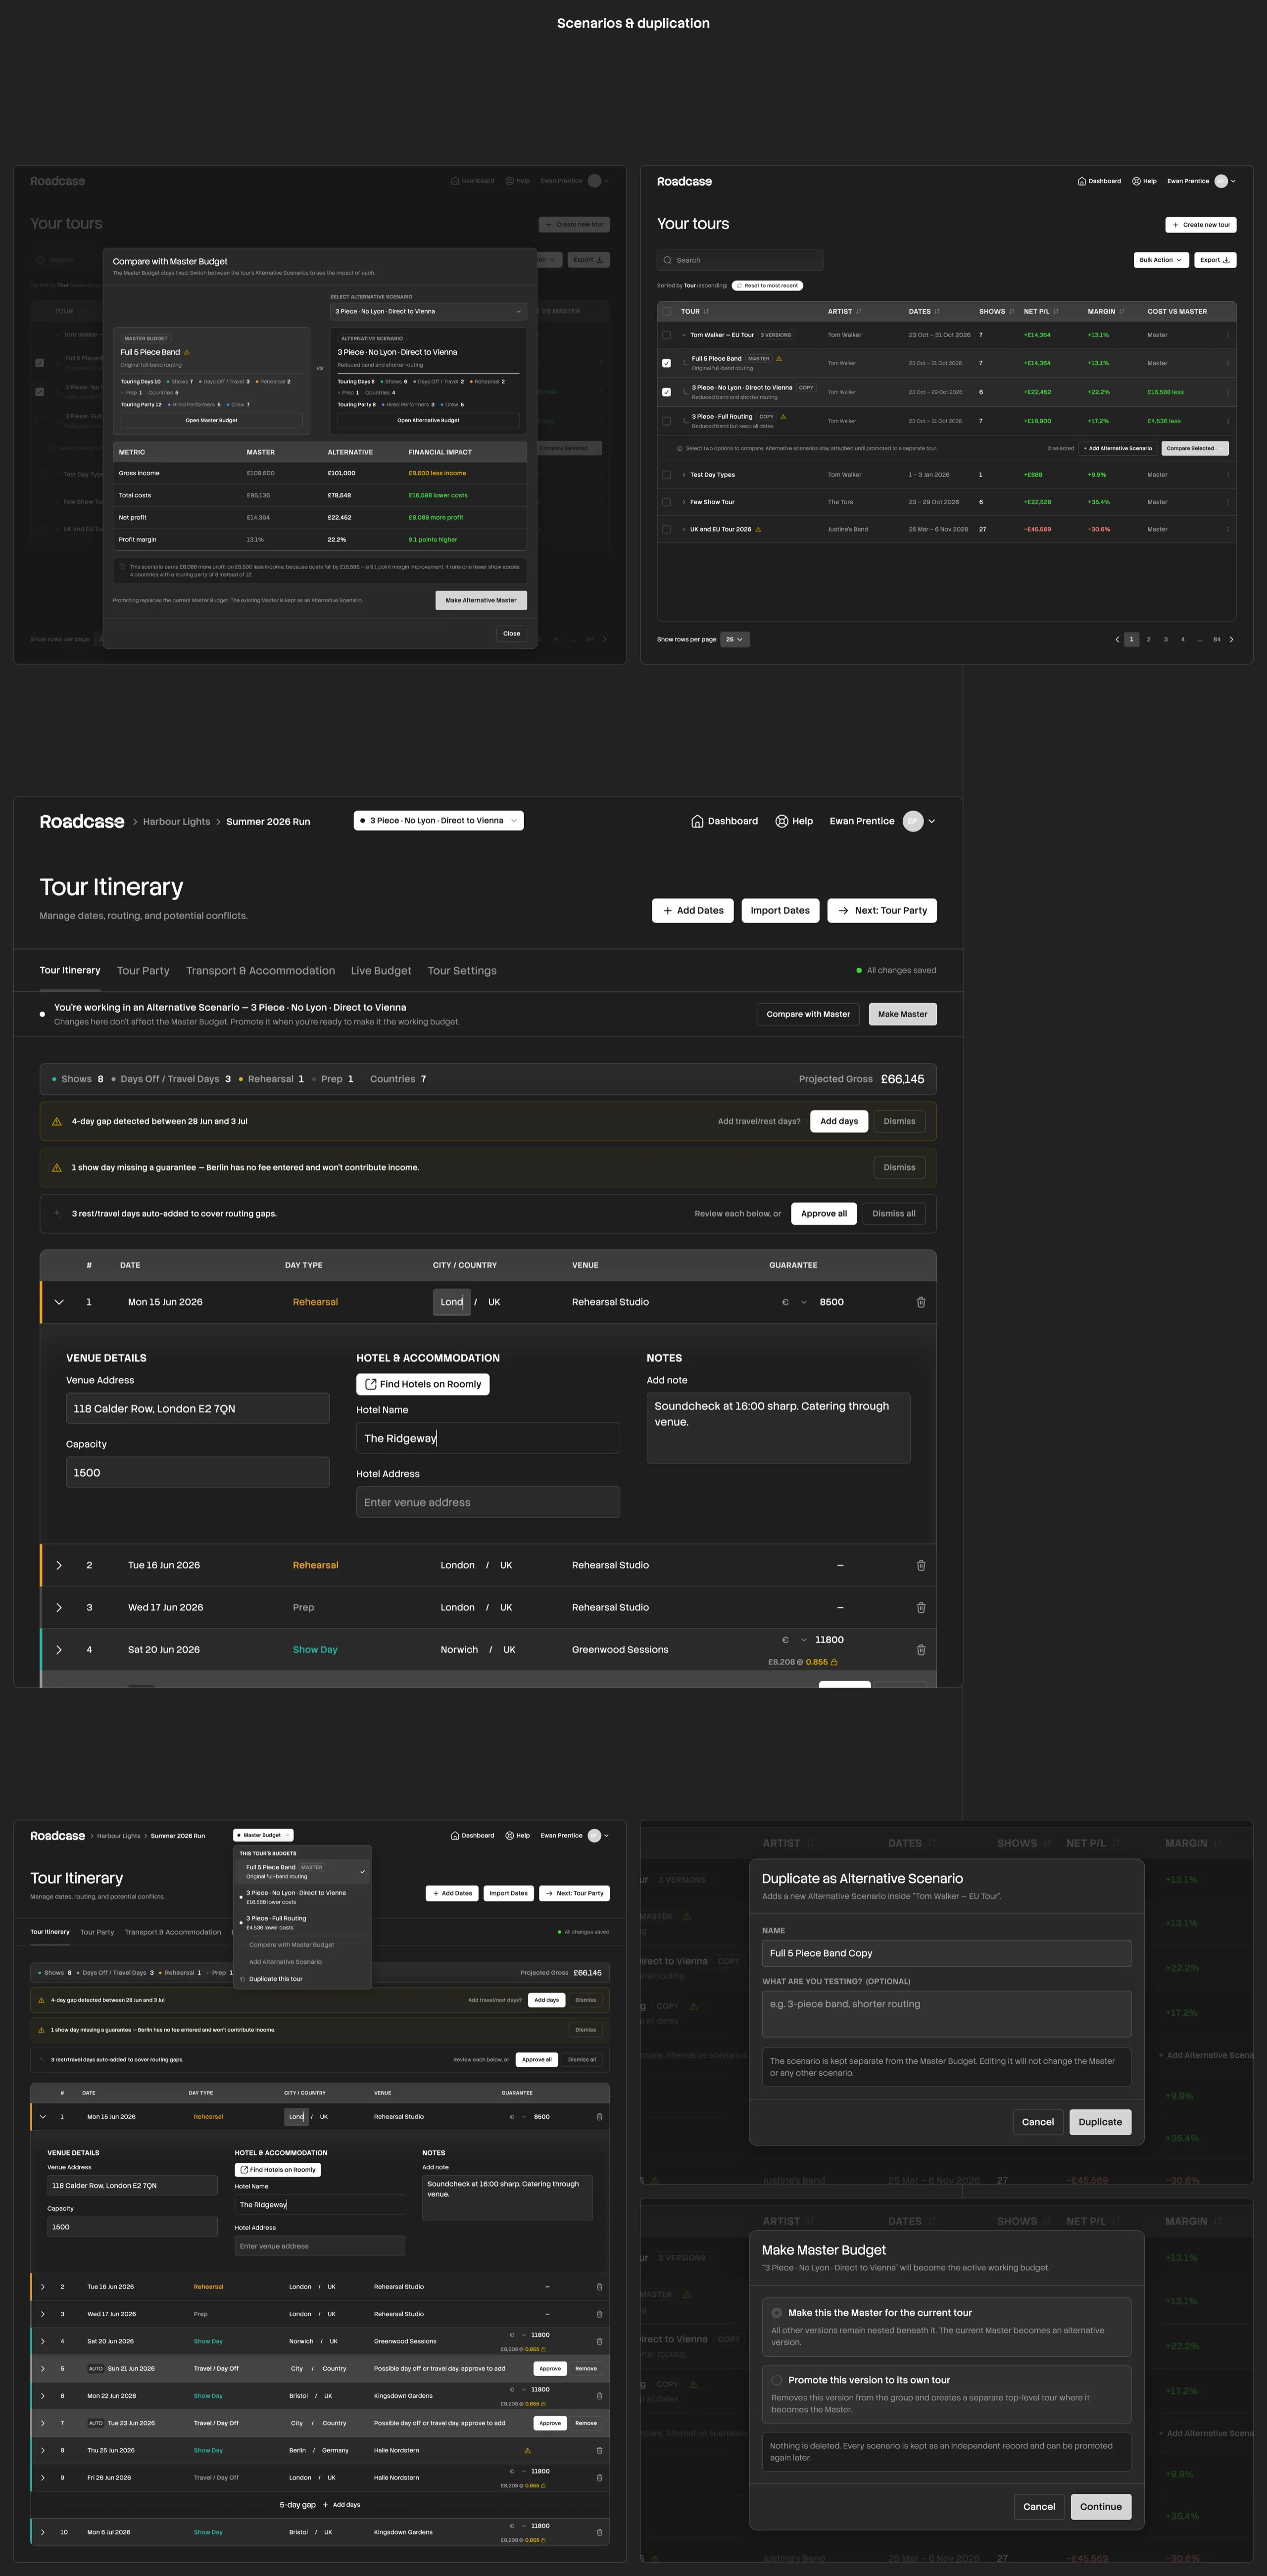Screen dimensions: 1267x2576
Task: Click the Export download button in undimmed Your tours page
Action: pos(1215,260)
